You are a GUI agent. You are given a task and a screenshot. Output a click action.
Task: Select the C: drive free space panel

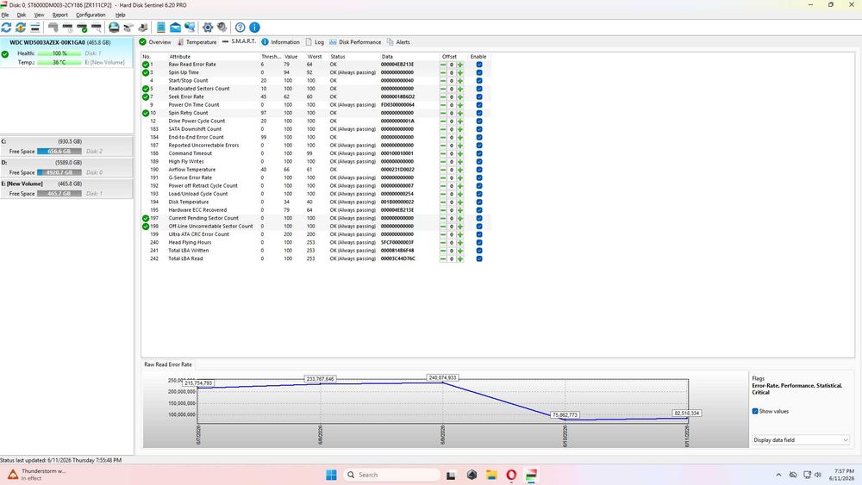click(66, 146)
